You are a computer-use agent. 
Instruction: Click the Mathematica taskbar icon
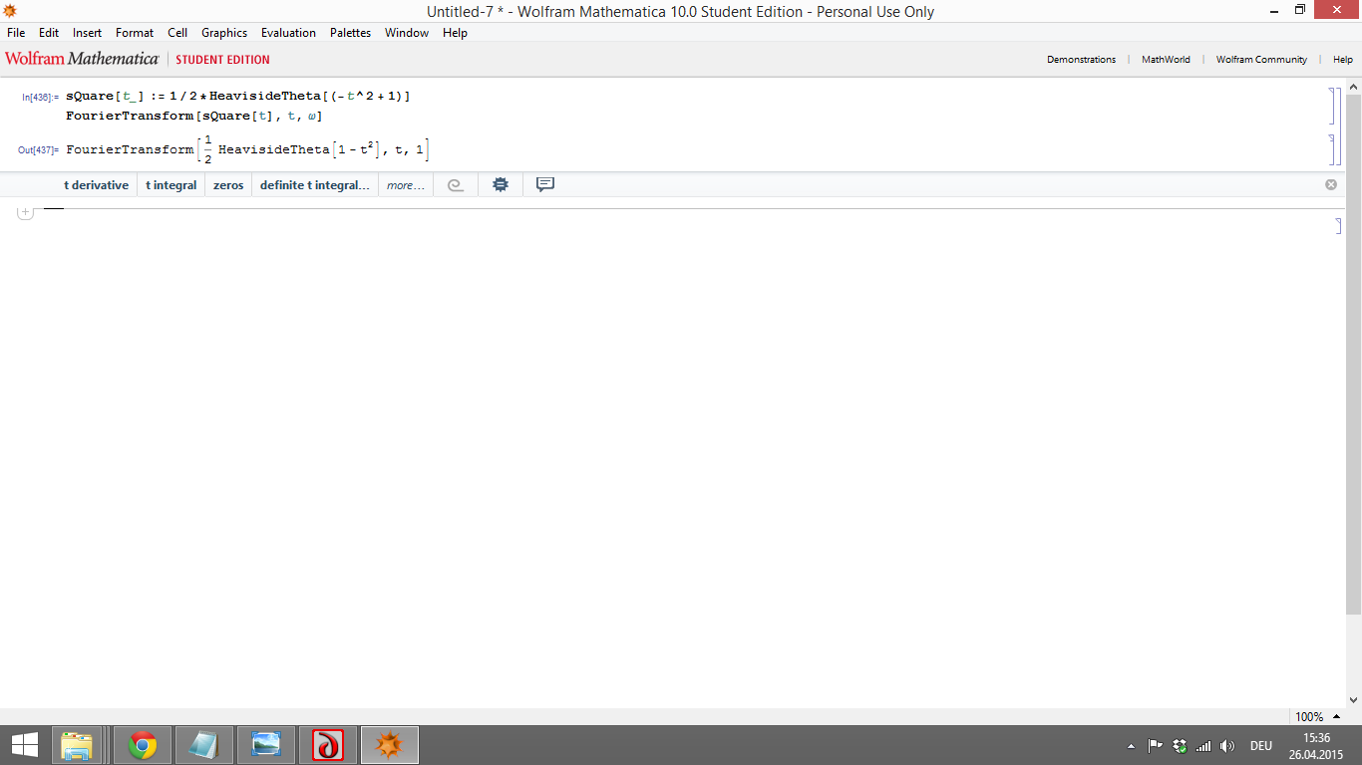tap(390, 745)
